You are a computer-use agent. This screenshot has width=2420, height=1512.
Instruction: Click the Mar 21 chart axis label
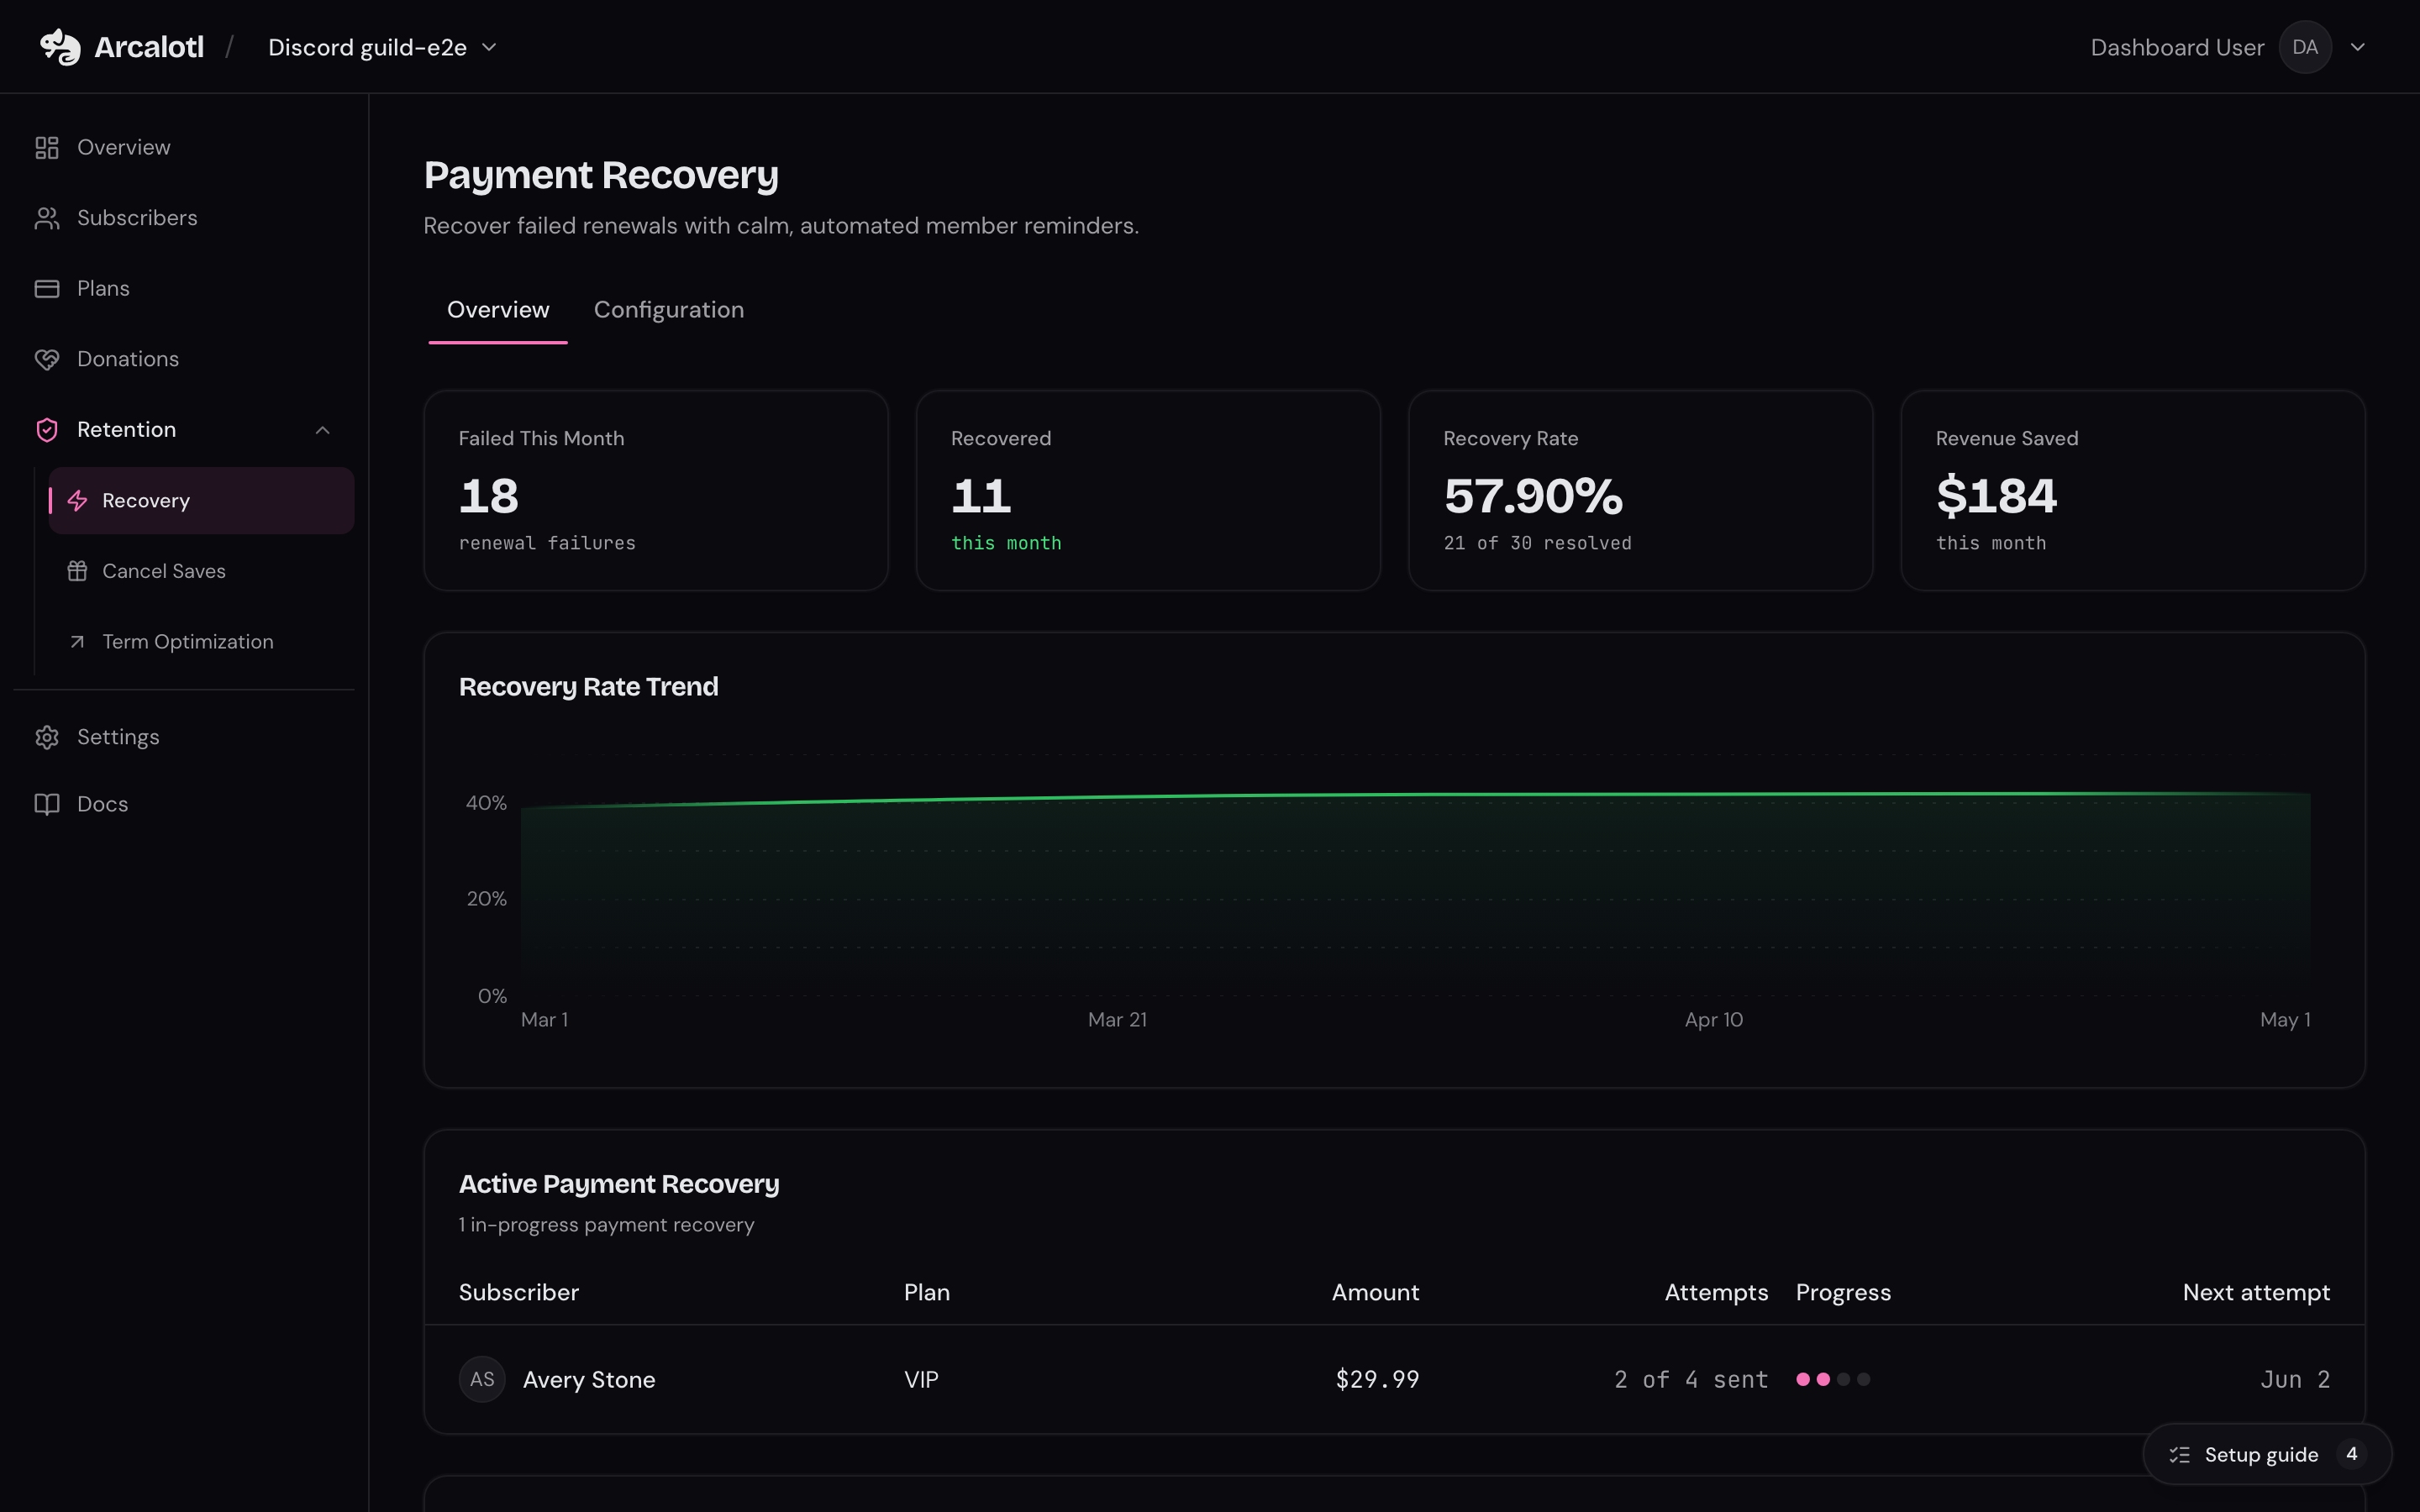coord(1117,1020)
